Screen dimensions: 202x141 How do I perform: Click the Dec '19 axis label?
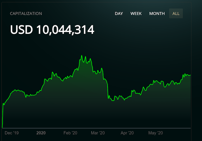[x=12, y=133]
